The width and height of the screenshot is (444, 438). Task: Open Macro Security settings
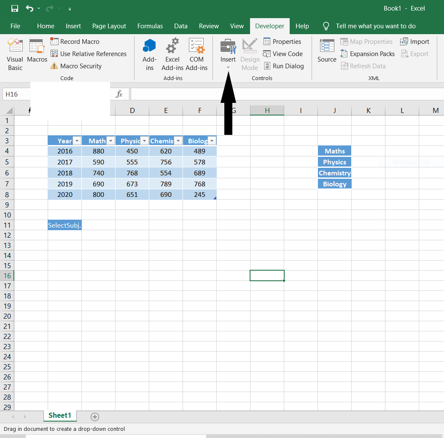click(x=76, y=66)
